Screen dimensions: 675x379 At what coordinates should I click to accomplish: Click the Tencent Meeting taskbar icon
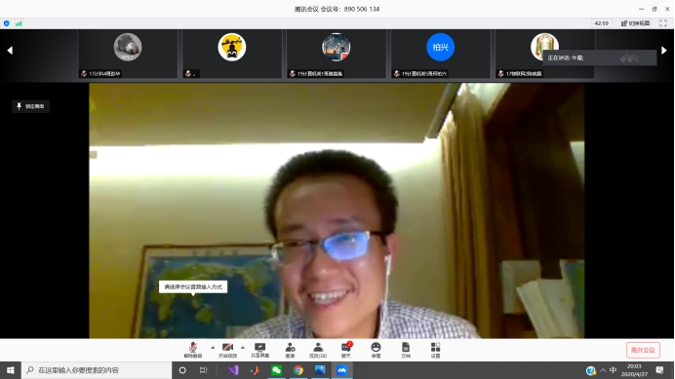(x=341, y=370)
